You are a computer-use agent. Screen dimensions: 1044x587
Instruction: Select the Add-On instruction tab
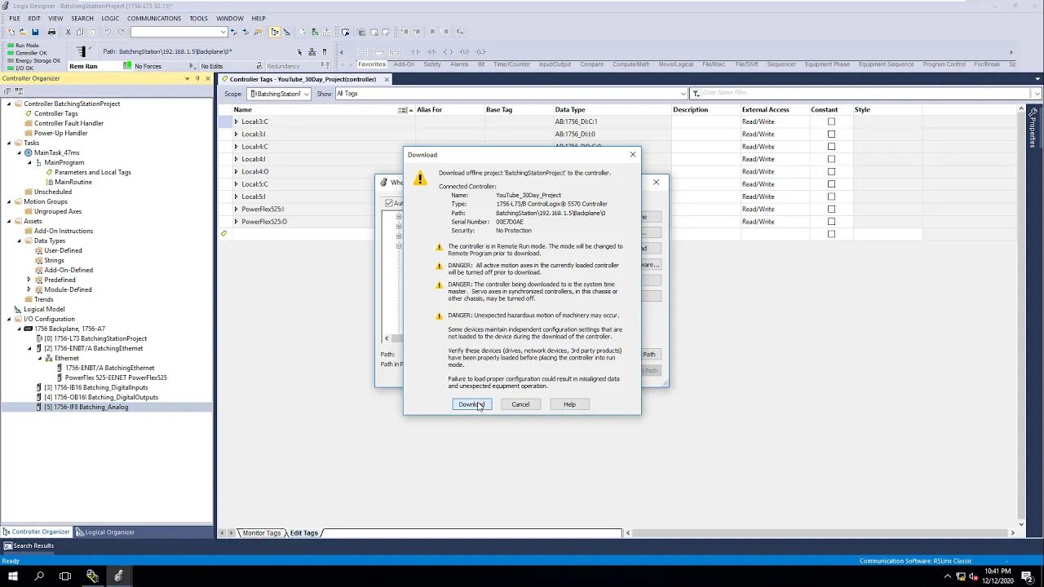(x=404, y=64)
